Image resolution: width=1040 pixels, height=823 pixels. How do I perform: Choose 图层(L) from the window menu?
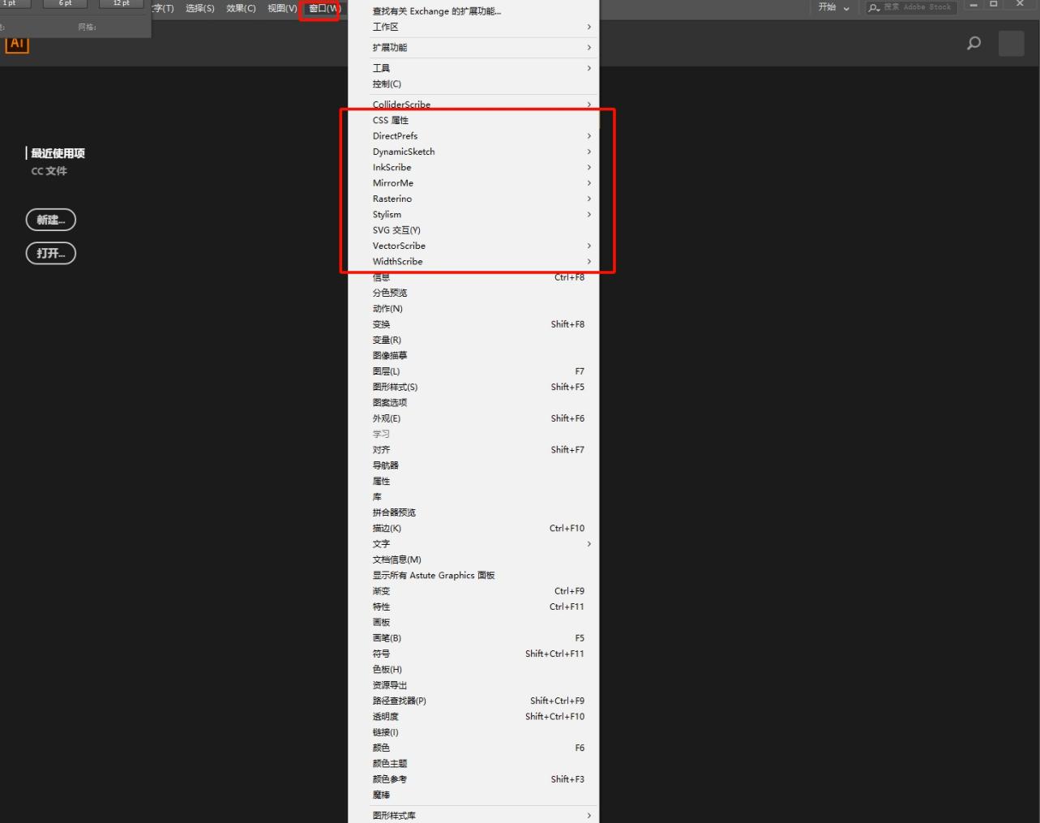pos(387,371)
